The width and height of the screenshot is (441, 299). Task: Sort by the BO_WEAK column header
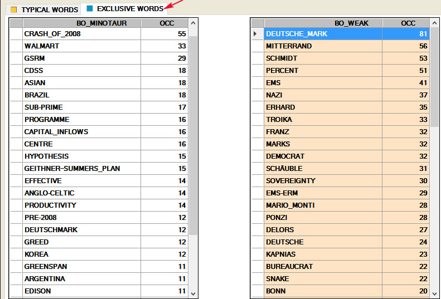point(323,23)
